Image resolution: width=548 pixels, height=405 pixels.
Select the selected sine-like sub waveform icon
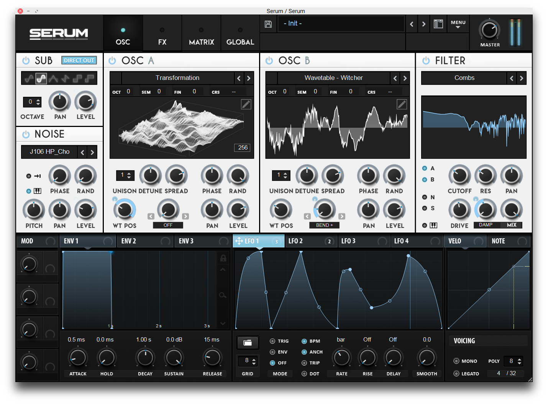point(41,78)
